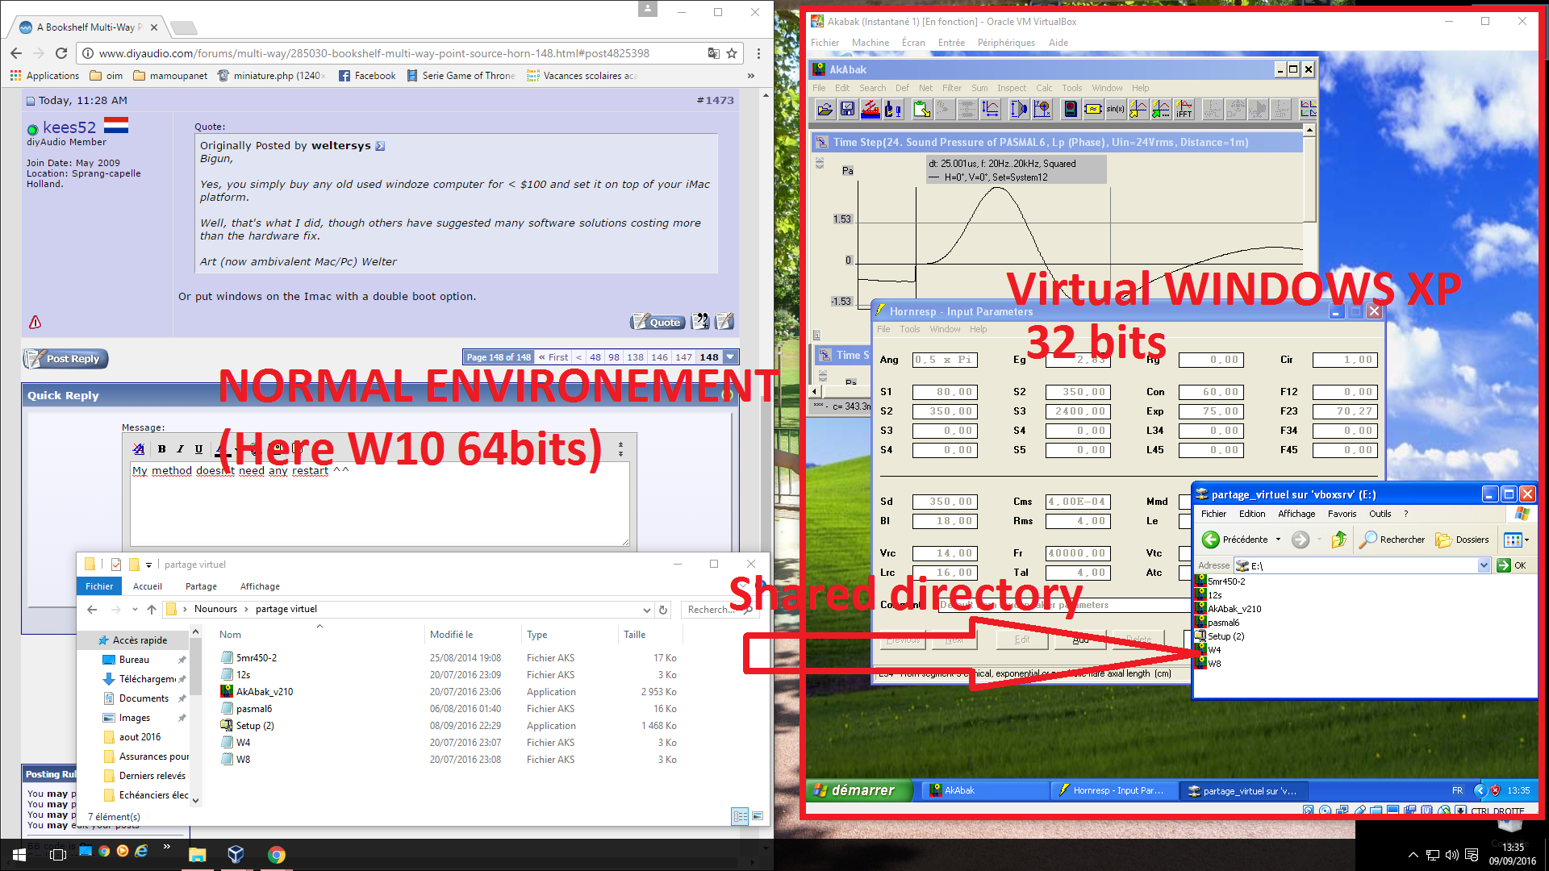The width and height of the screenshot is (1549, 871).
Task: Click Dossiers folders button in XP explorer
Action: 1462,540
